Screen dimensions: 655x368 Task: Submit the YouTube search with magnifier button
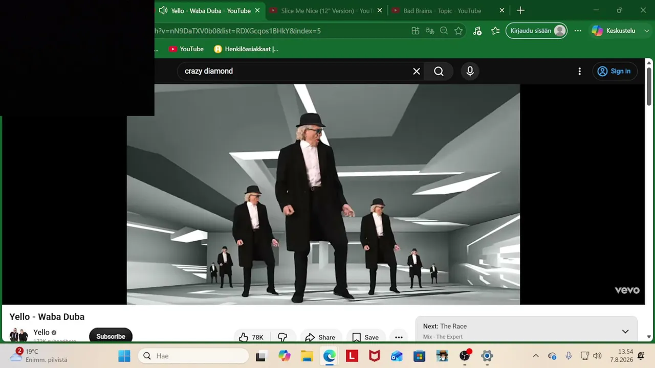(x=439, y=71)
